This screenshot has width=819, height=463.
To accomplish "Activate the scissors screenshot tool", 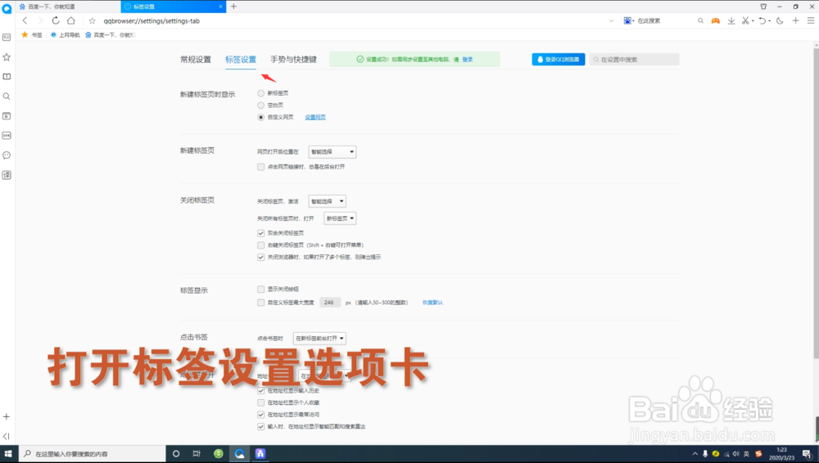I will 745,21.
